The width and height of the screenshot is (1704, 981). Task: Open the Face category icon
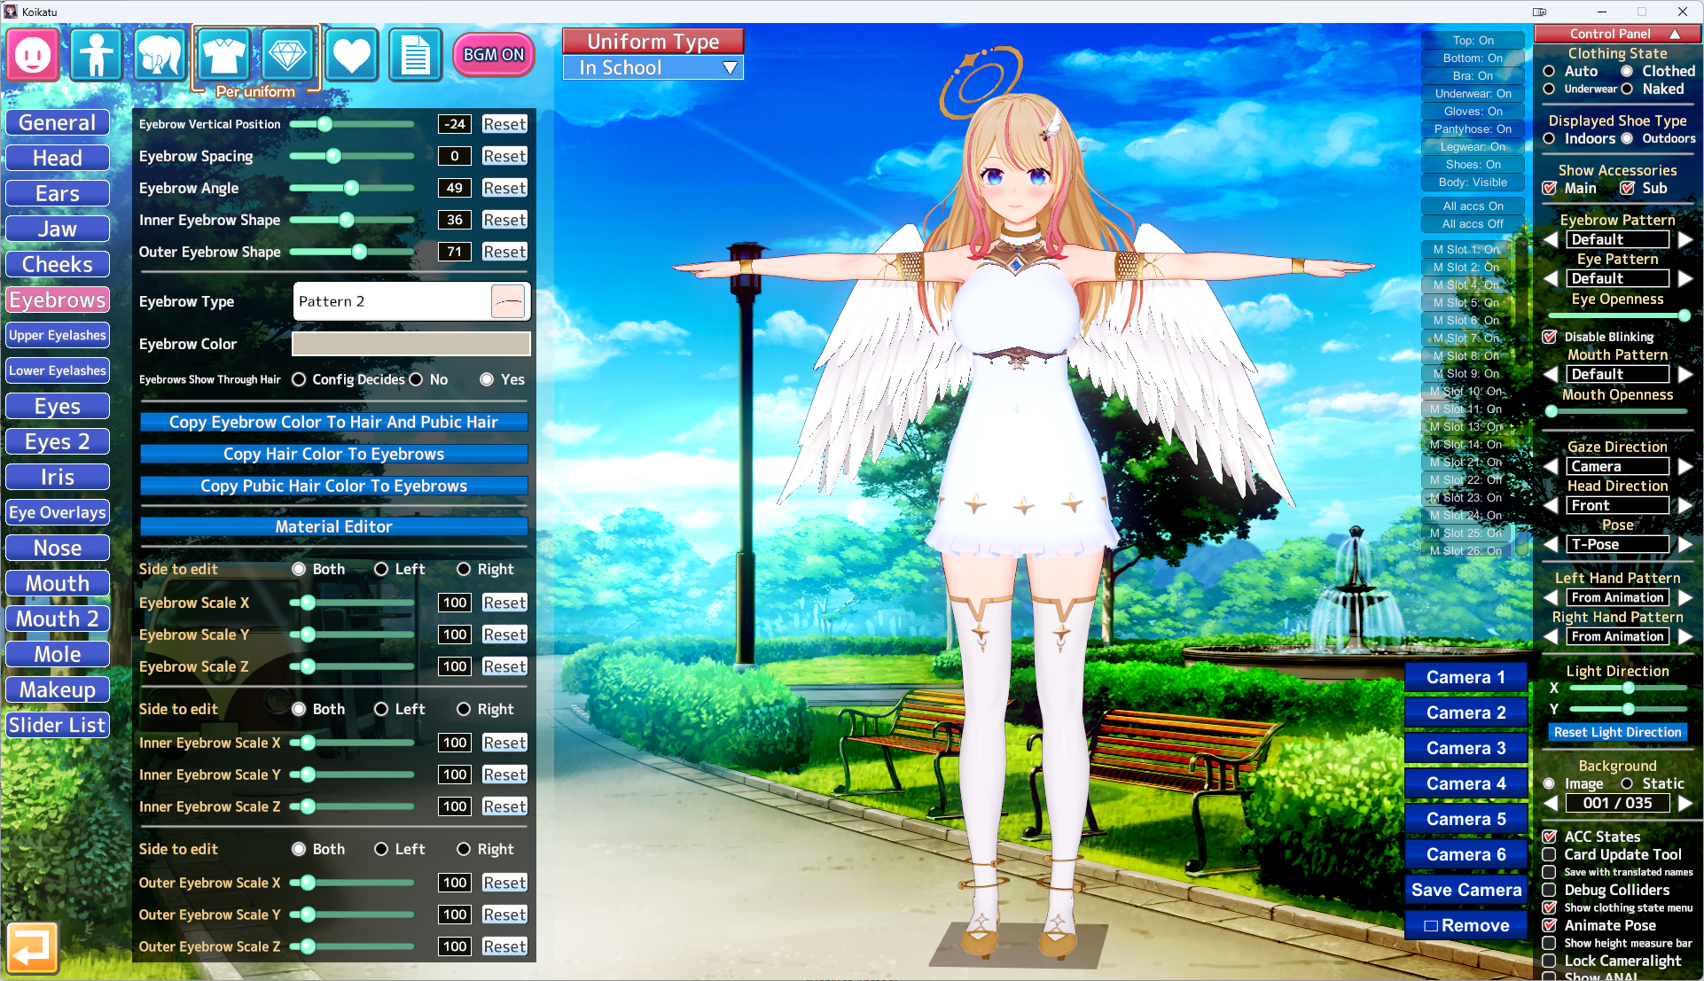pyautogui.click(x=34, y=55)
